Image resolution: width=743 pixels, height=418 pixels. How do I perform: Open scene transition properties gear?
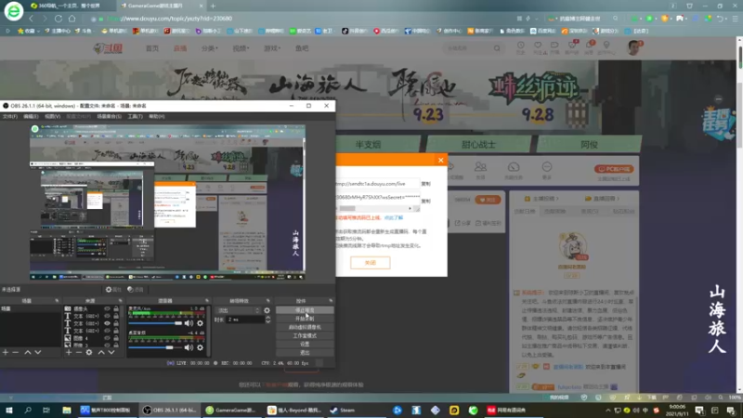[x=267, y=311]
